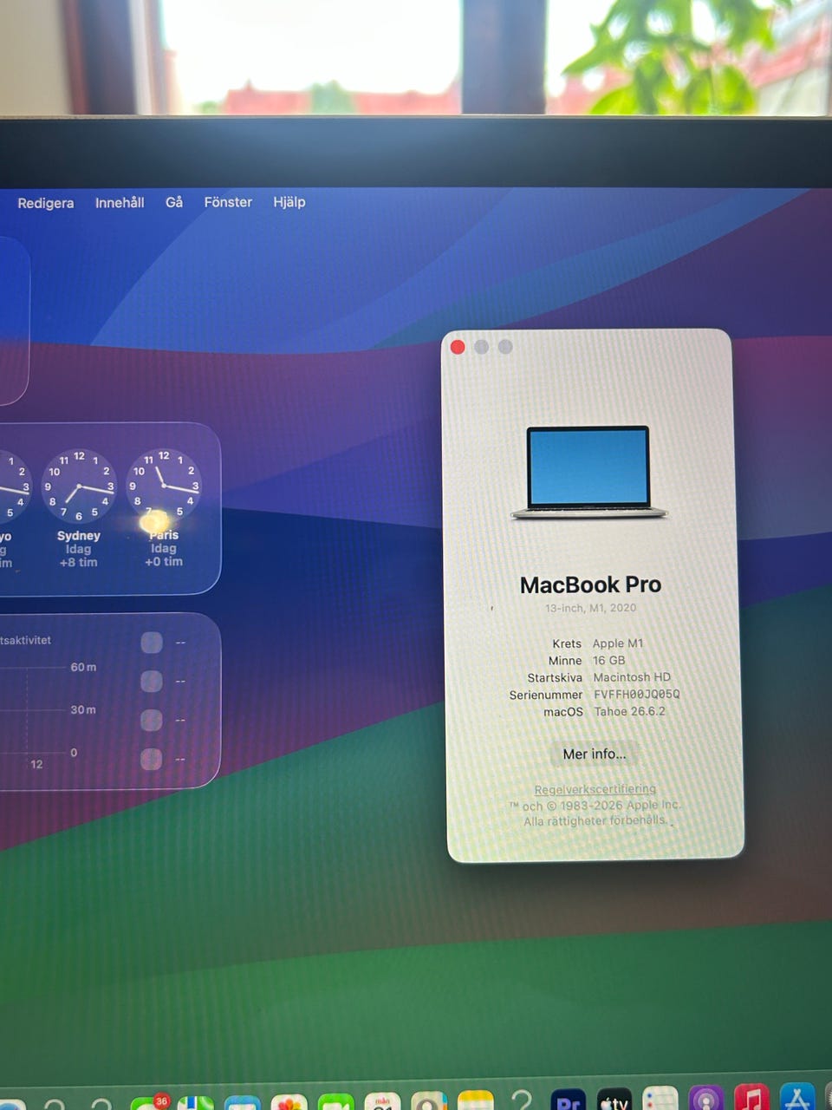
Task: Launch Premiere Pro from the Dock
Action: click(568, 1101)
